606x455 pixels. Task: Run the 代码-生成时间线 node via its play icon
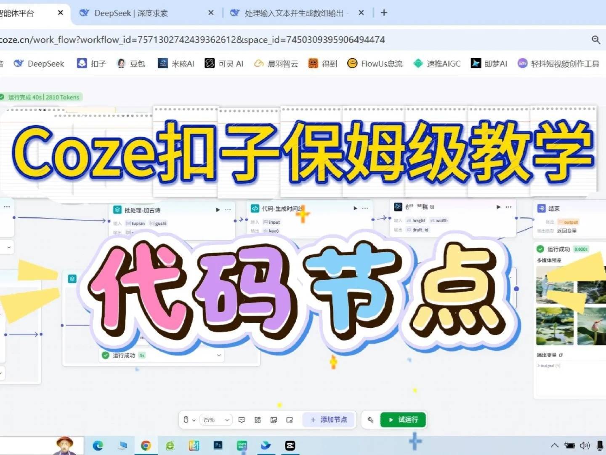[x=355, y=208]
